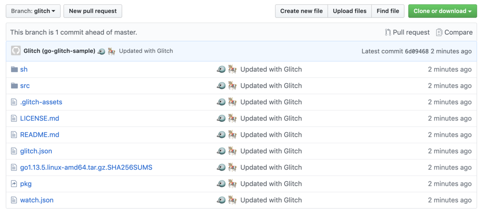Open the README.md file
The image size is (479, 212).
(x=40, y=135)
